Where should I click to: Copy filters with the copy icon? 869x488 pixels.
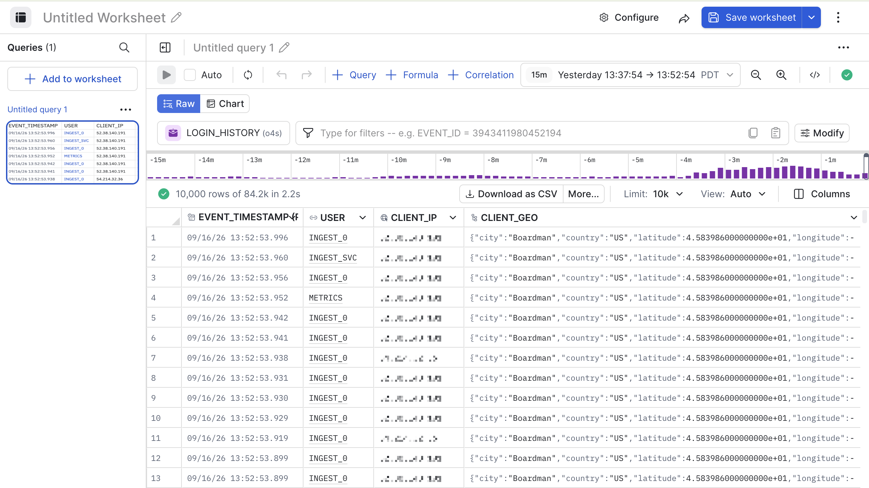pyautogui.click(x=753, y=133)
